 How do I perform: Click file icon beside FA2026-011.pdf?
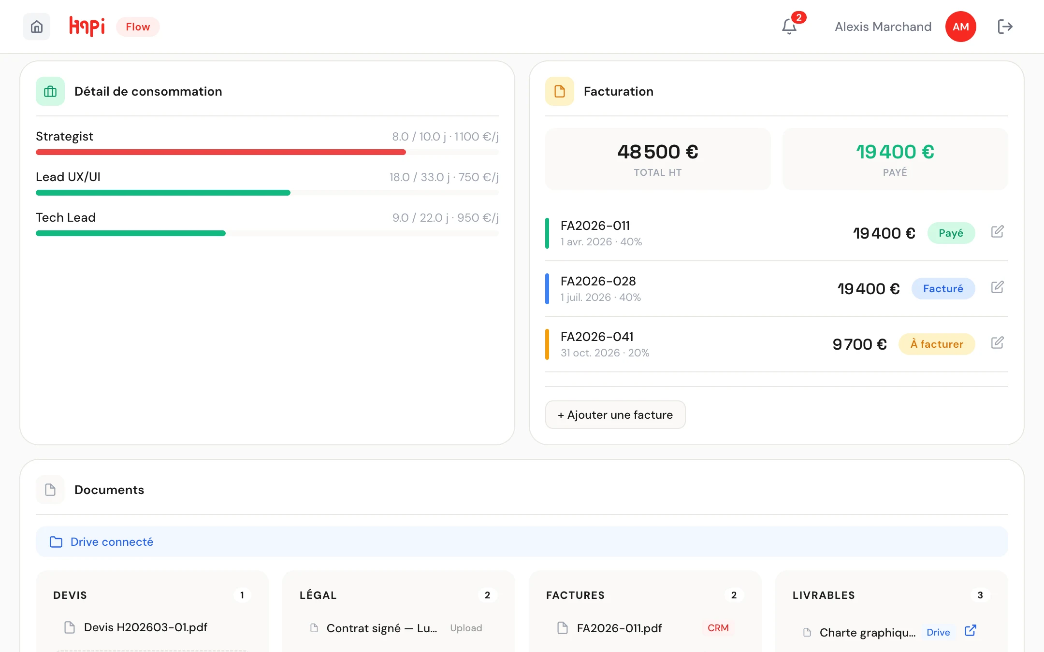click(x=563, y=628)
